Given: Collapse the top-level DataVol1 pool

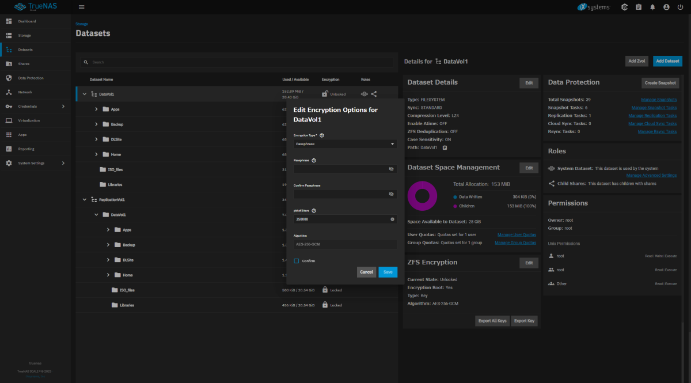Looking at the screenshot, I should pos(85,94).
